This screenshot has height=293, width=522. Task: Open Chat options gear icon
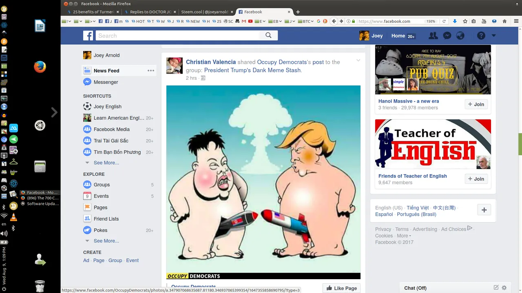coord(504,288)
